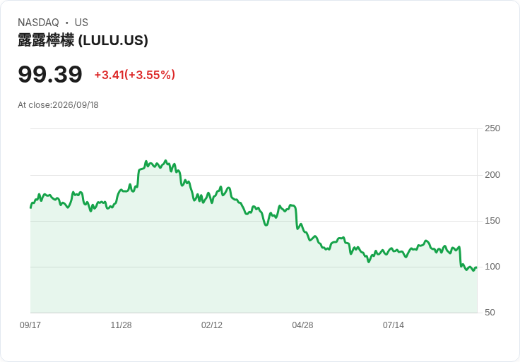Click the 02/12 date axis label

[212, 325]
